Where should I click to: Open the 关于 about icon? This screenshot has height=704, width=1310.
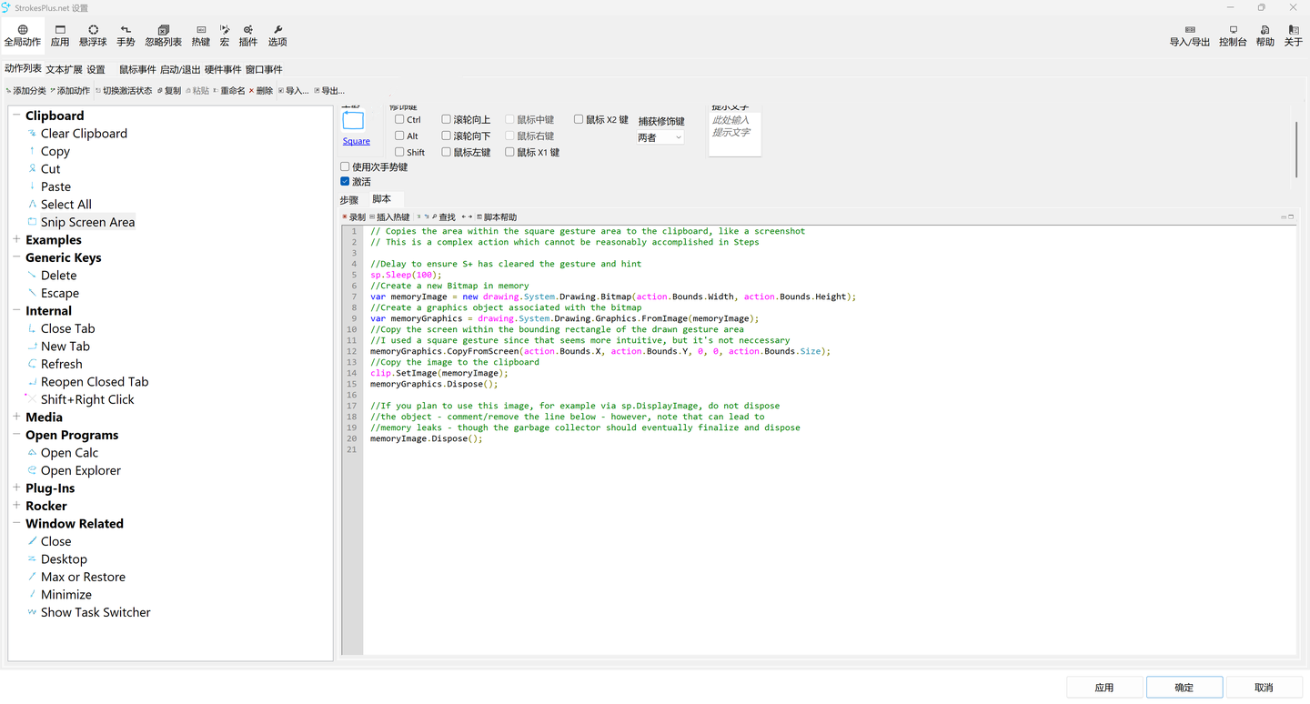pyautogui.click(x=1294, y=35)
